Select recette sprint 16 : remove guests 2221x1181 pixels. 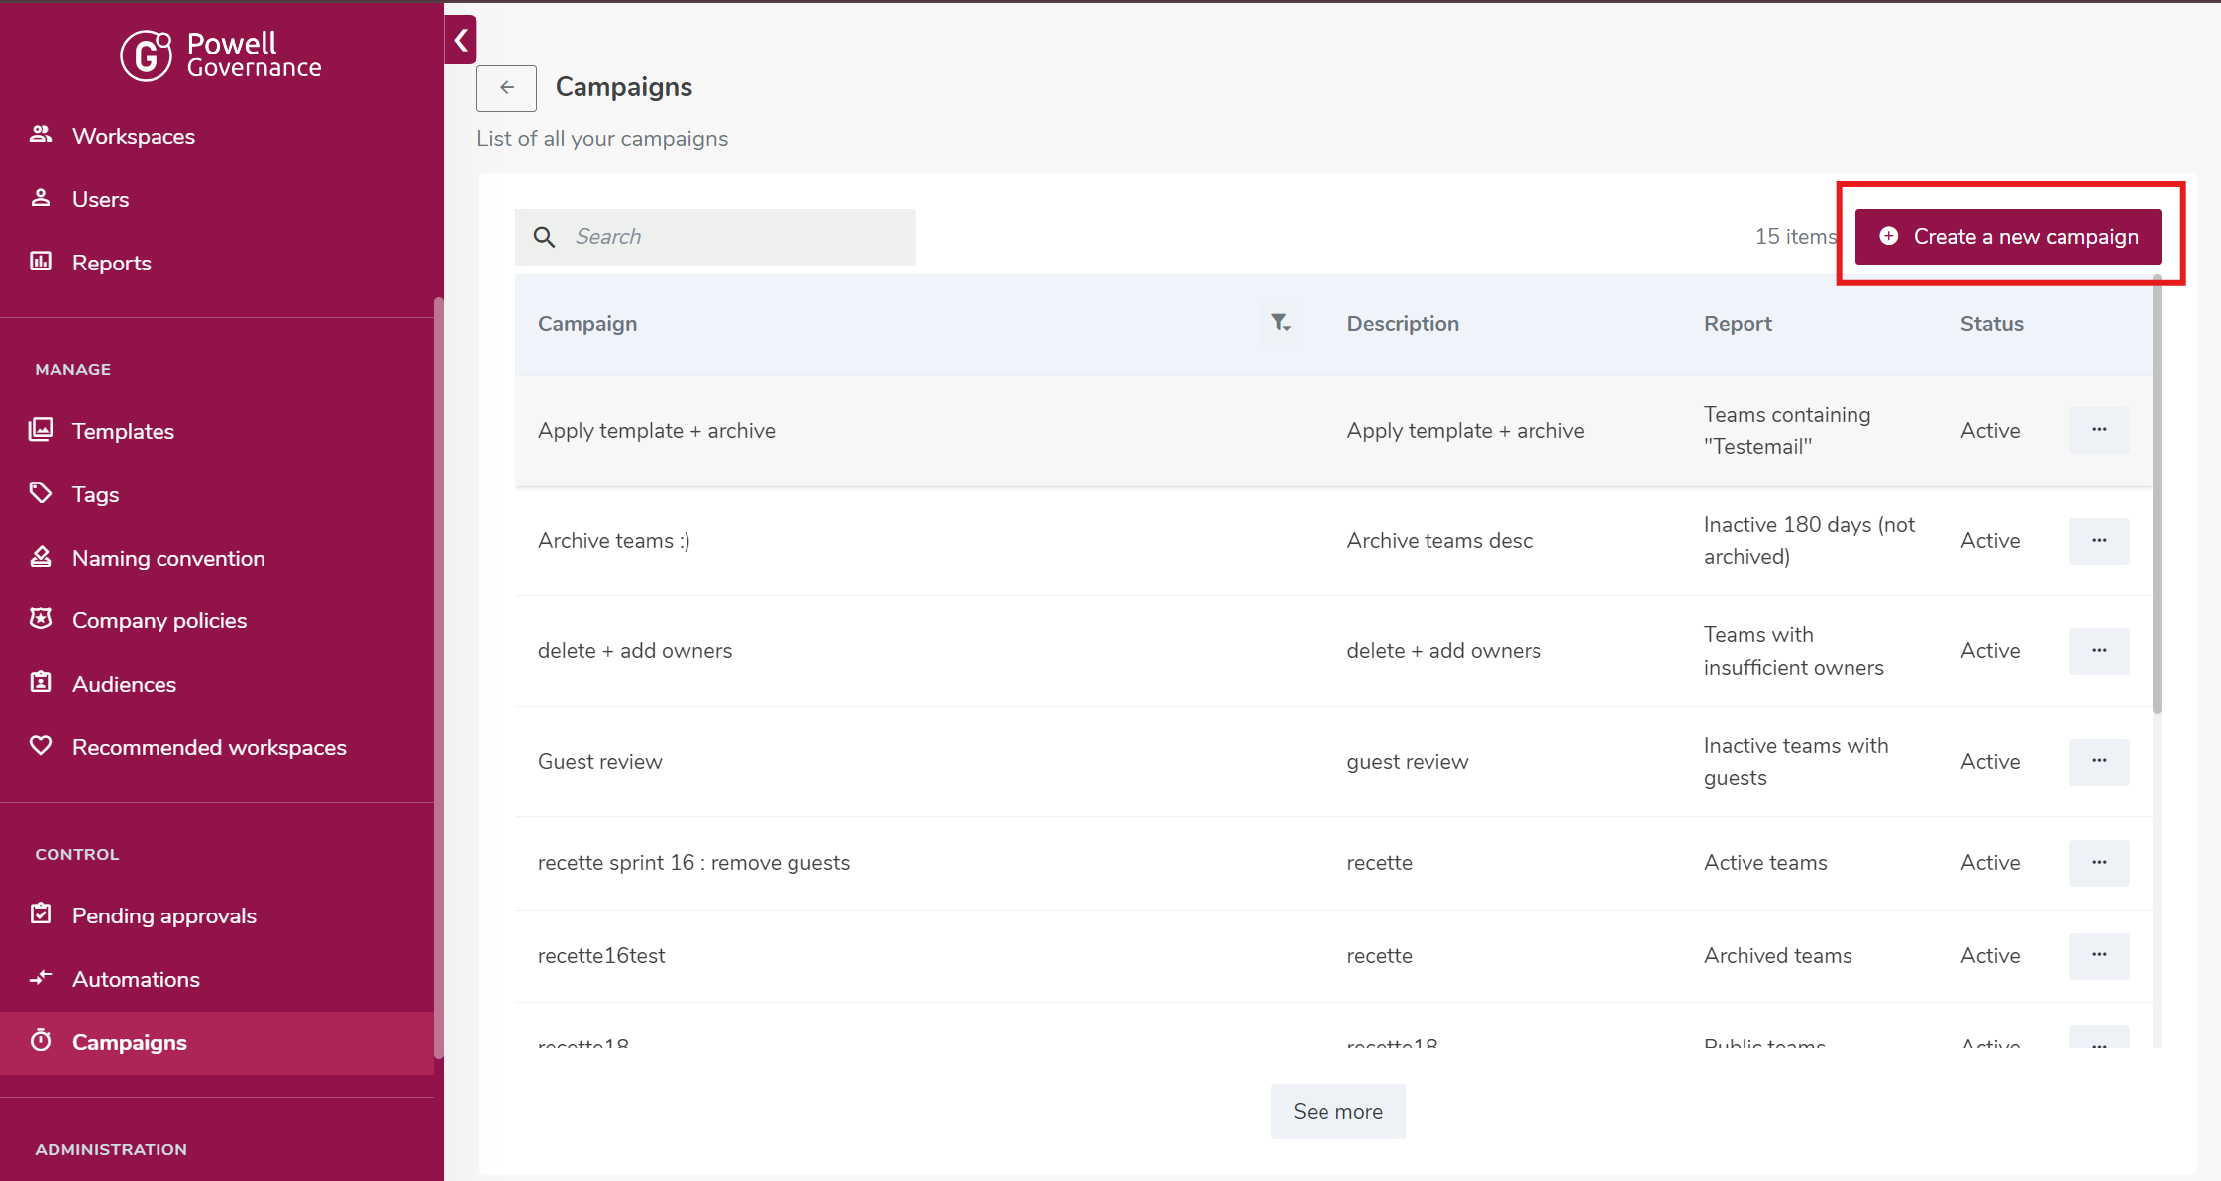pos(693,863)
